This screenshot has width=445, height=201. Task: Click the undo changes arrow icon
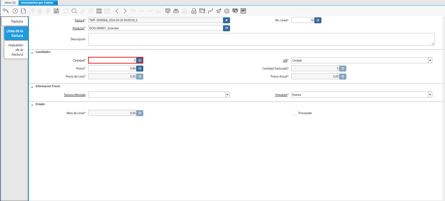pos(5,11)
